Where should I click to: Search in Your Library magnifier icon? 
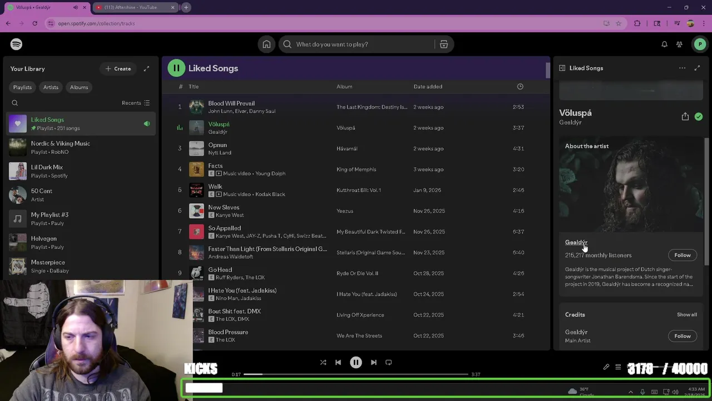(x=15, y=102)
